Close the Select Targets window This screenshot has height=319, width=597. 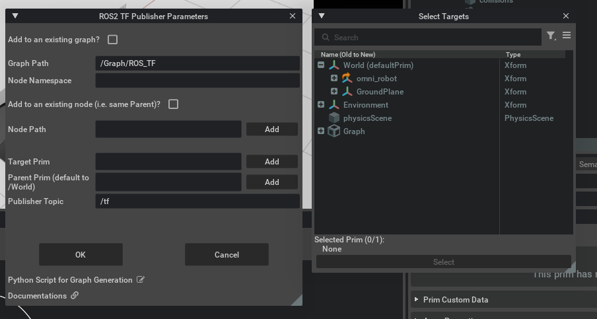point(566,16)
